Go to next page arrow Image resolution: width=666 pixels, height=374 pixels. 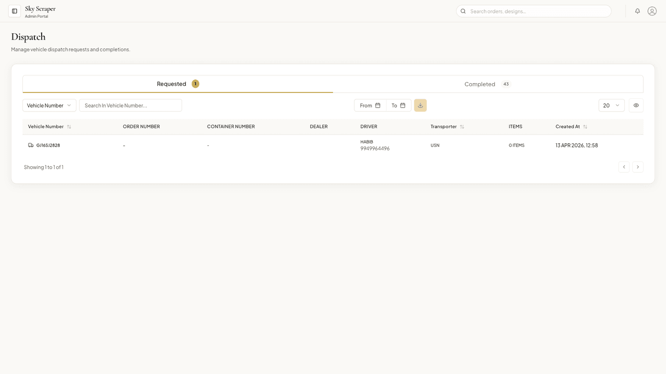[638, 167]
